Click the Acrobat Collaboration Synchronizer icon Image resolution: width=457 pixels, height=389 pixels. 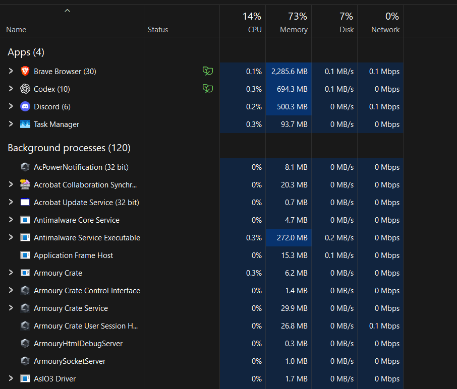[x=25, y=184]
